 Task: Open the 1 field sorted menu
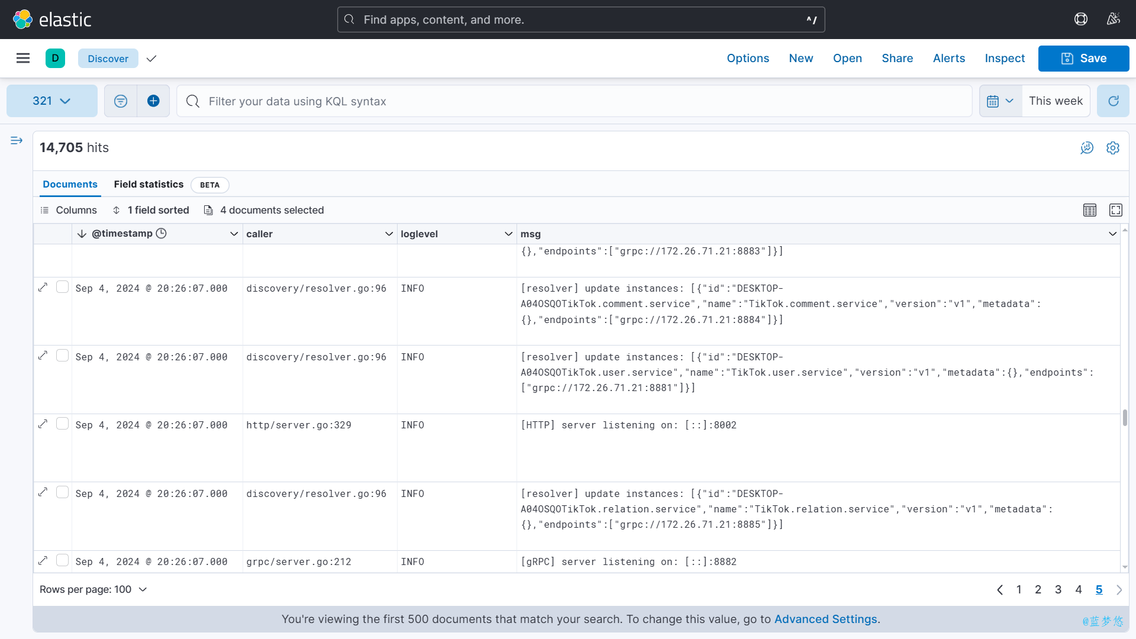[x=151, y=210]
